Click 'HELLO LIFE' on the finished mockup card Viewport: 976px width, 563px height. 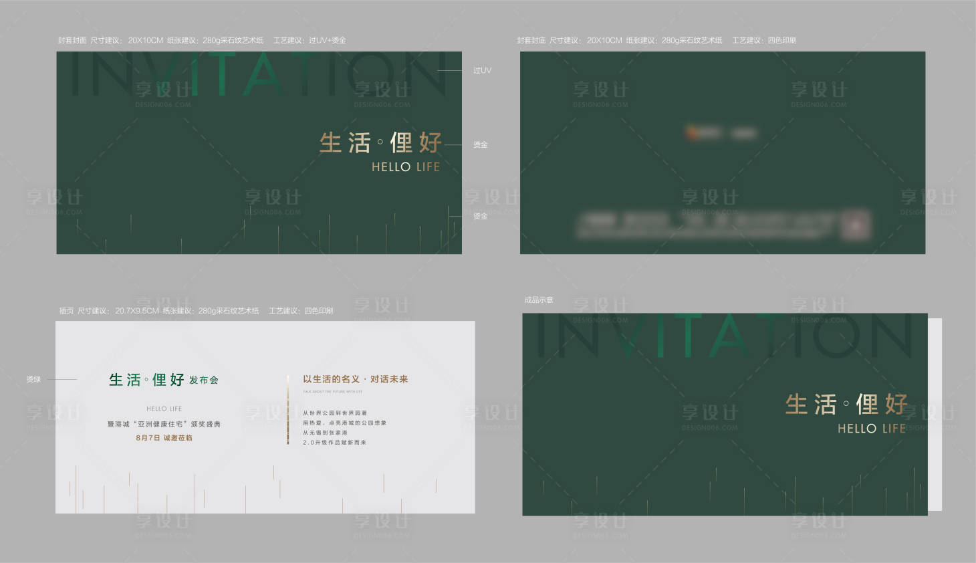[x=872, y=429]
